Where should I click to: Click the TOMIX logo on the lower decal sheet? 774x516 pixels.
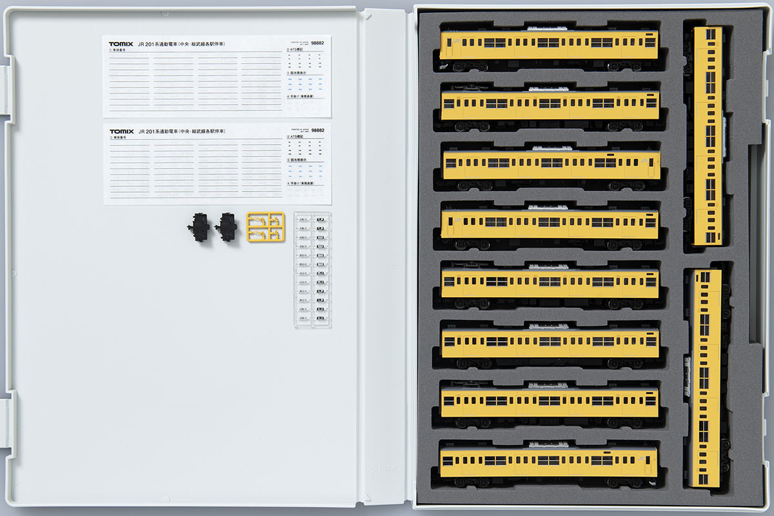pyautogui.click(x=121, y=132)
